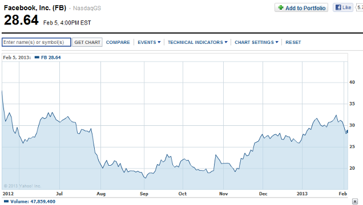Close the volume panel with the X icon
The height and width of the screenshot is (205, 363).
point(354,202)
